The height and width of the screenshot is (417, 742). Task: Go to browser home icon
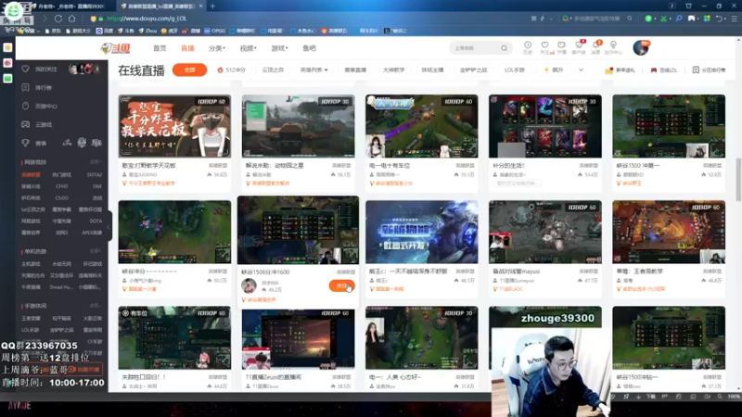pyautogui.click(x=72, y=19)
